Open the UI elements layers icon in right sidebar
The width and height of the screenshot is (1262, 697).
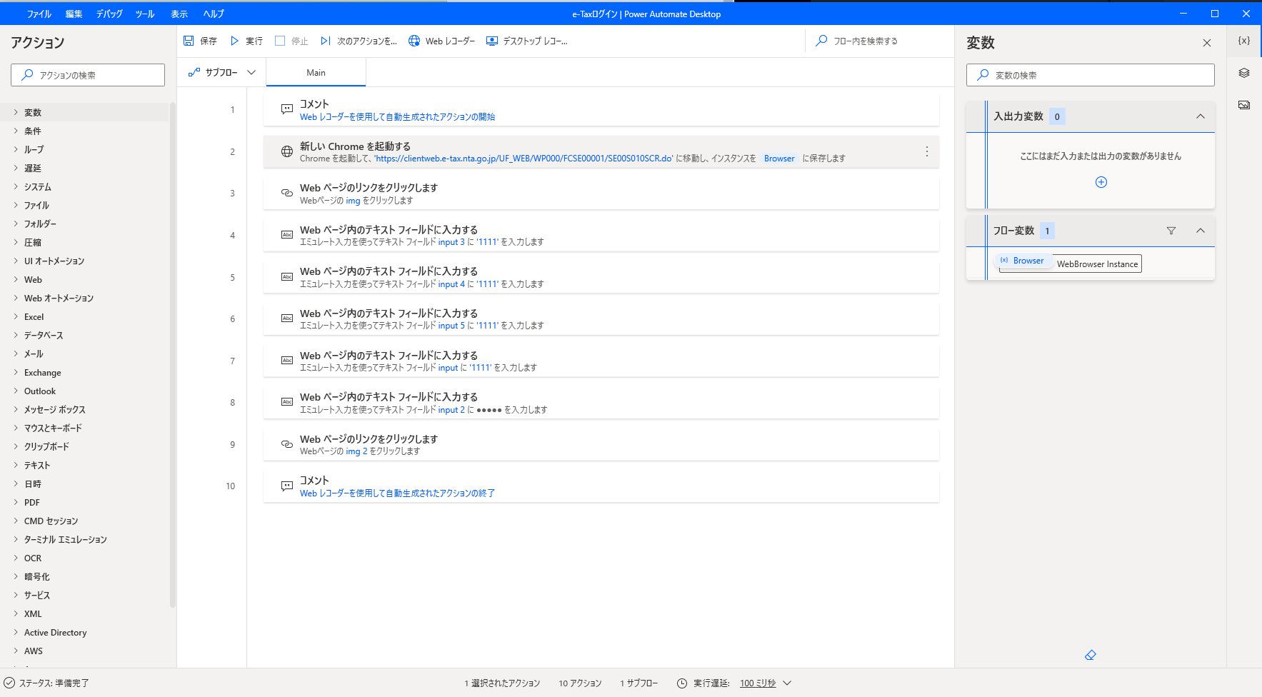1244,73
